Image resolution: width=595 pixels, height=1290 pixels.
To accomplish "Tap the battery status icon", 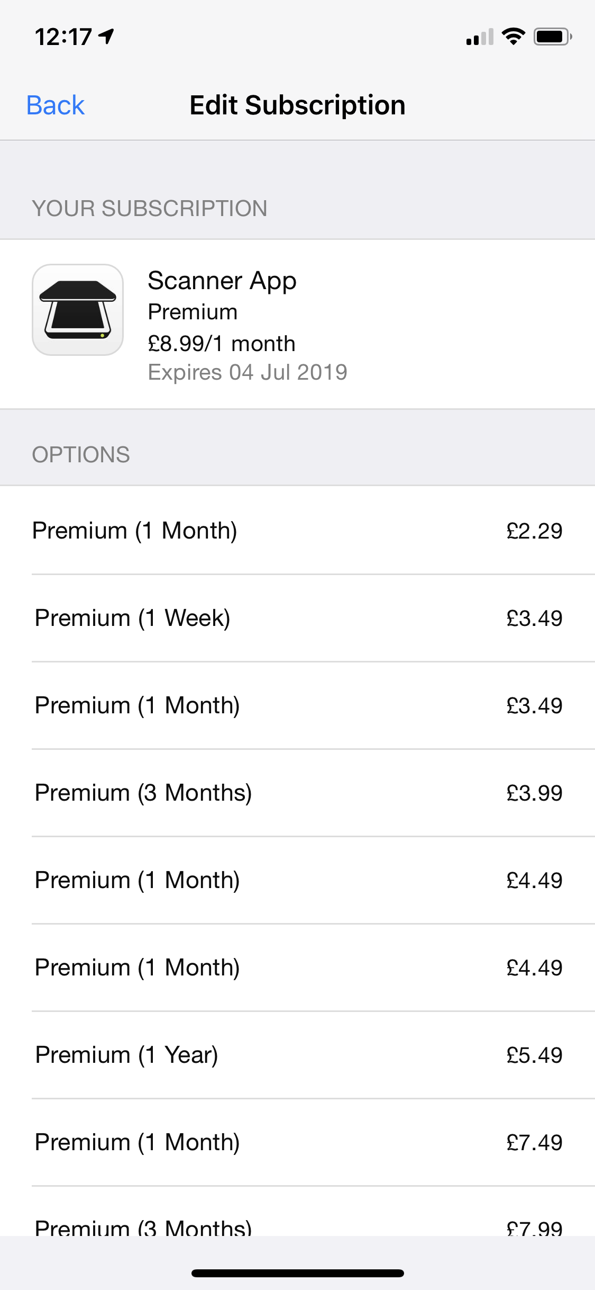I will coord(552,37).
